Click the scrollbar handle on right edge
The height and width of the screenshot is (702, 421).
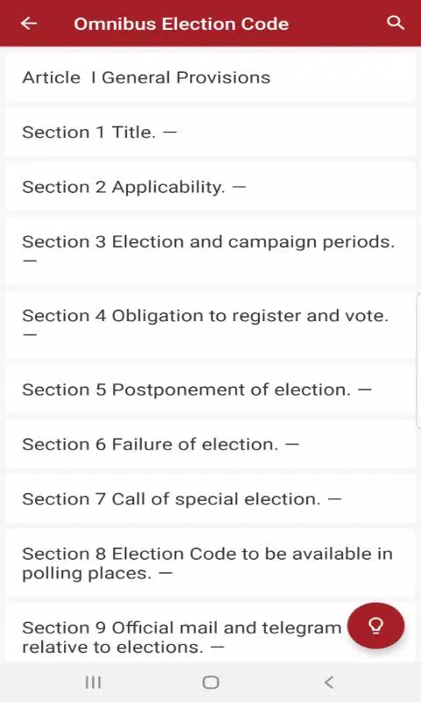pyautogui.click(x=418, y=361)
